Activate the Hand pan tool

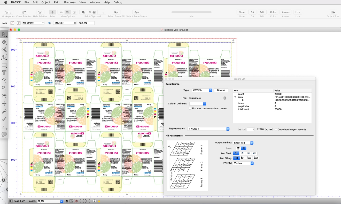coord(4,96)
